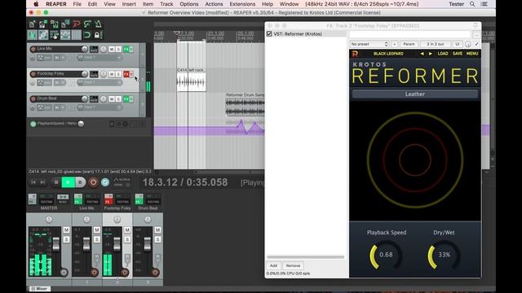Click the Open Project toolbar icon
Viewport: 522px width, 293px height.
(43, 24)
